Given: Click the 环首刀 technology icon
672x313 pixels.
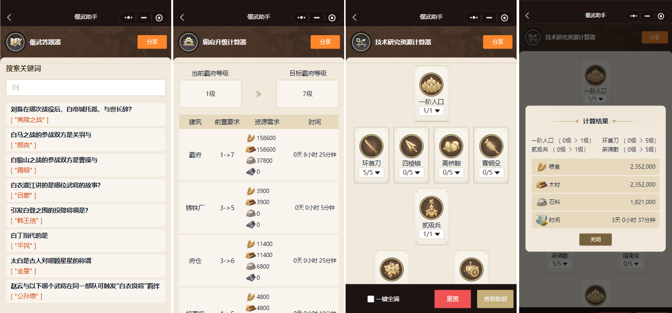Looking at the screenshot, I should point(371,146).
